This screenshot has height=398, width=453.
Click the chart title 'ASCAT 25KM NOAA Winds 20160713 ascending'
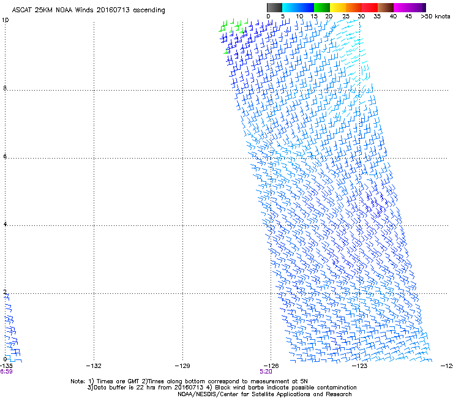88,10
